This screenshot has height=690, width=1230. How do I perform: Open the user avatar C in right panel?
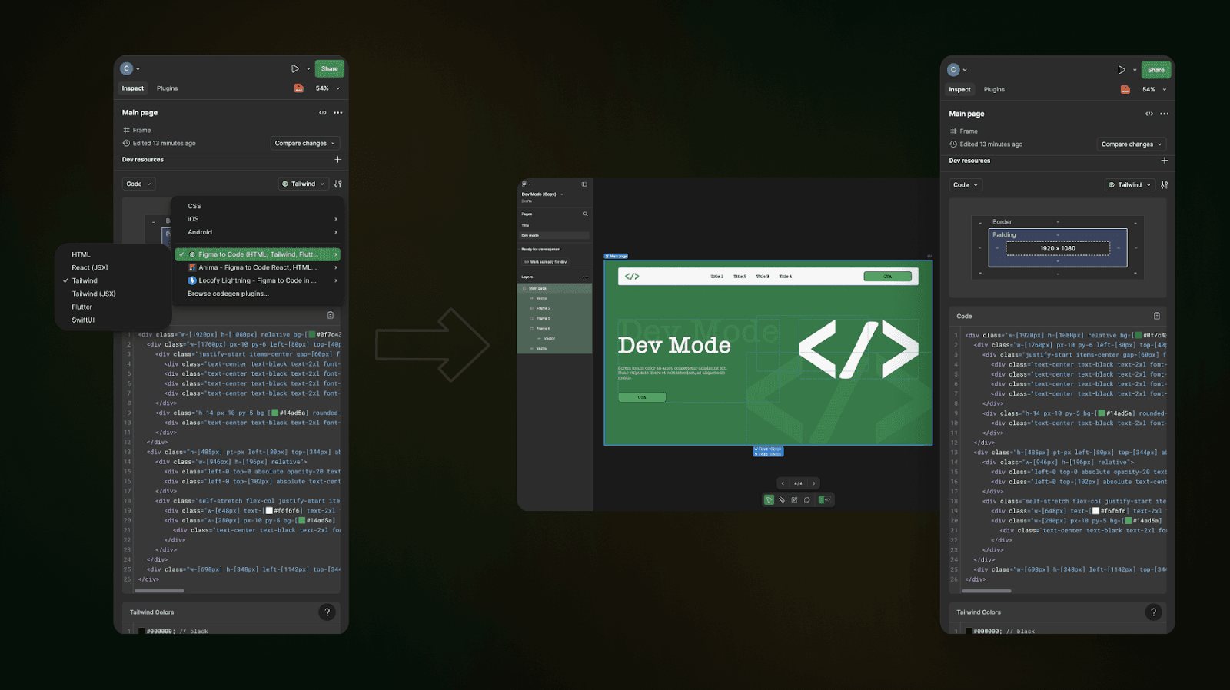953,70
